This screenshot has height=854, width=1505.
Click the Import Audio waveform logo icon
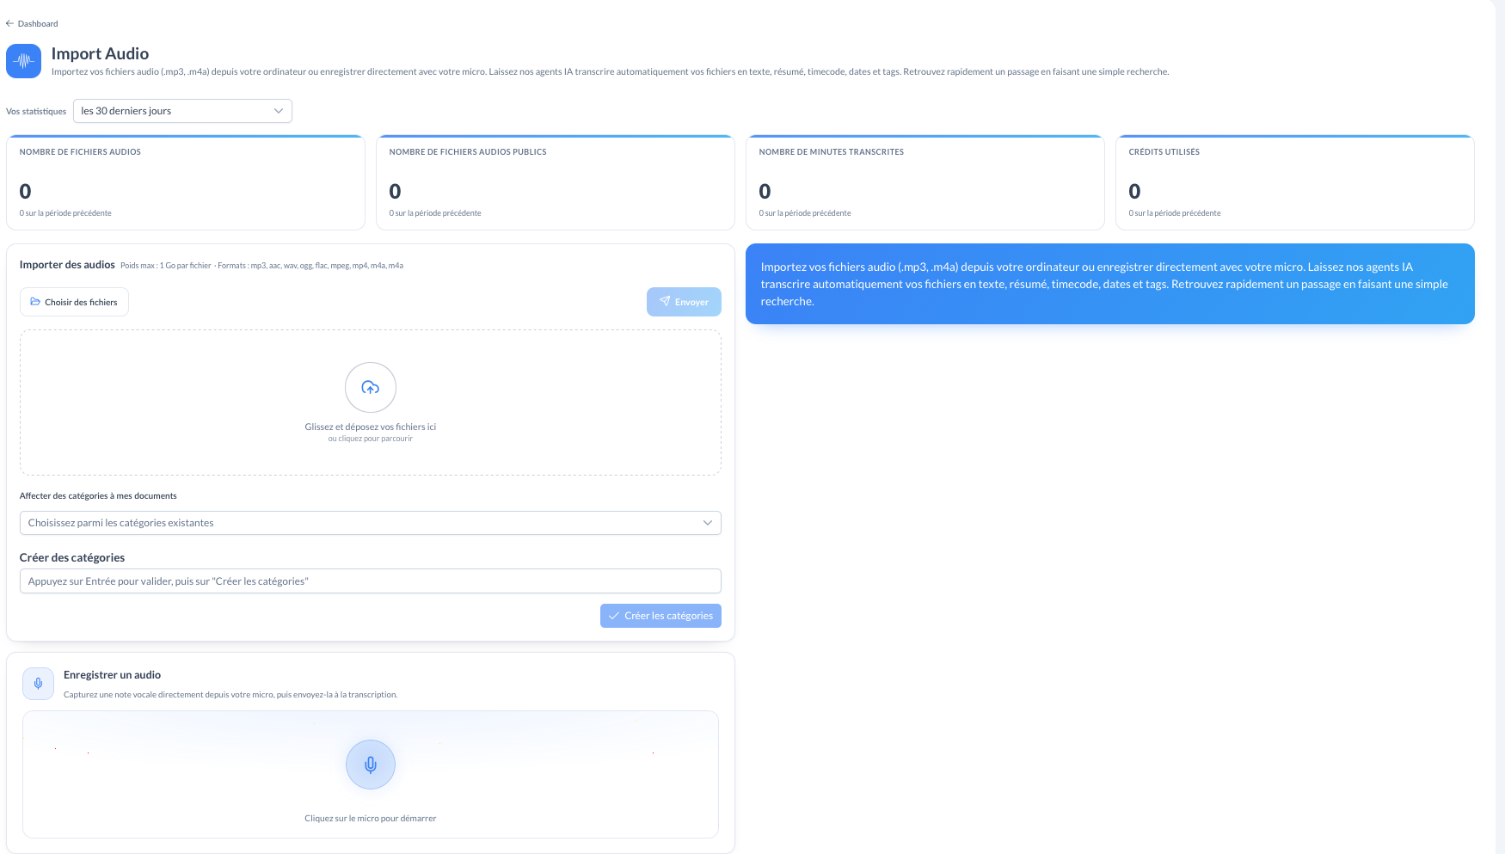click(x=23, y=61)
